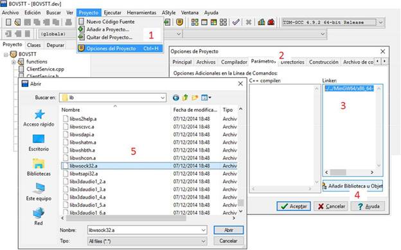Screen dimensions: 401x250
Task: Go to Red network location
Action: 39,217
